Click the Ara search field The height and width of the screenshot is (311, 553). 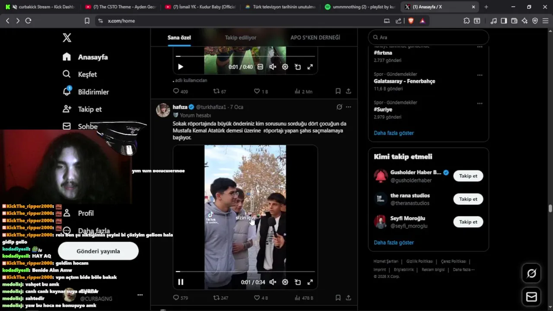429,38
